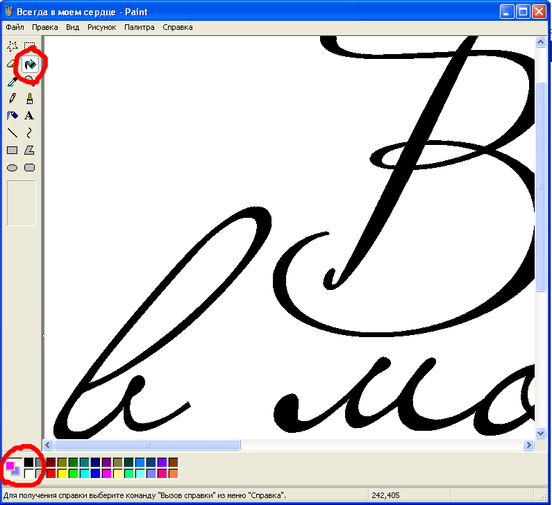Minimize the Paint window
The width and height of the screenshot is (552, 505).
tap(507, 12)
